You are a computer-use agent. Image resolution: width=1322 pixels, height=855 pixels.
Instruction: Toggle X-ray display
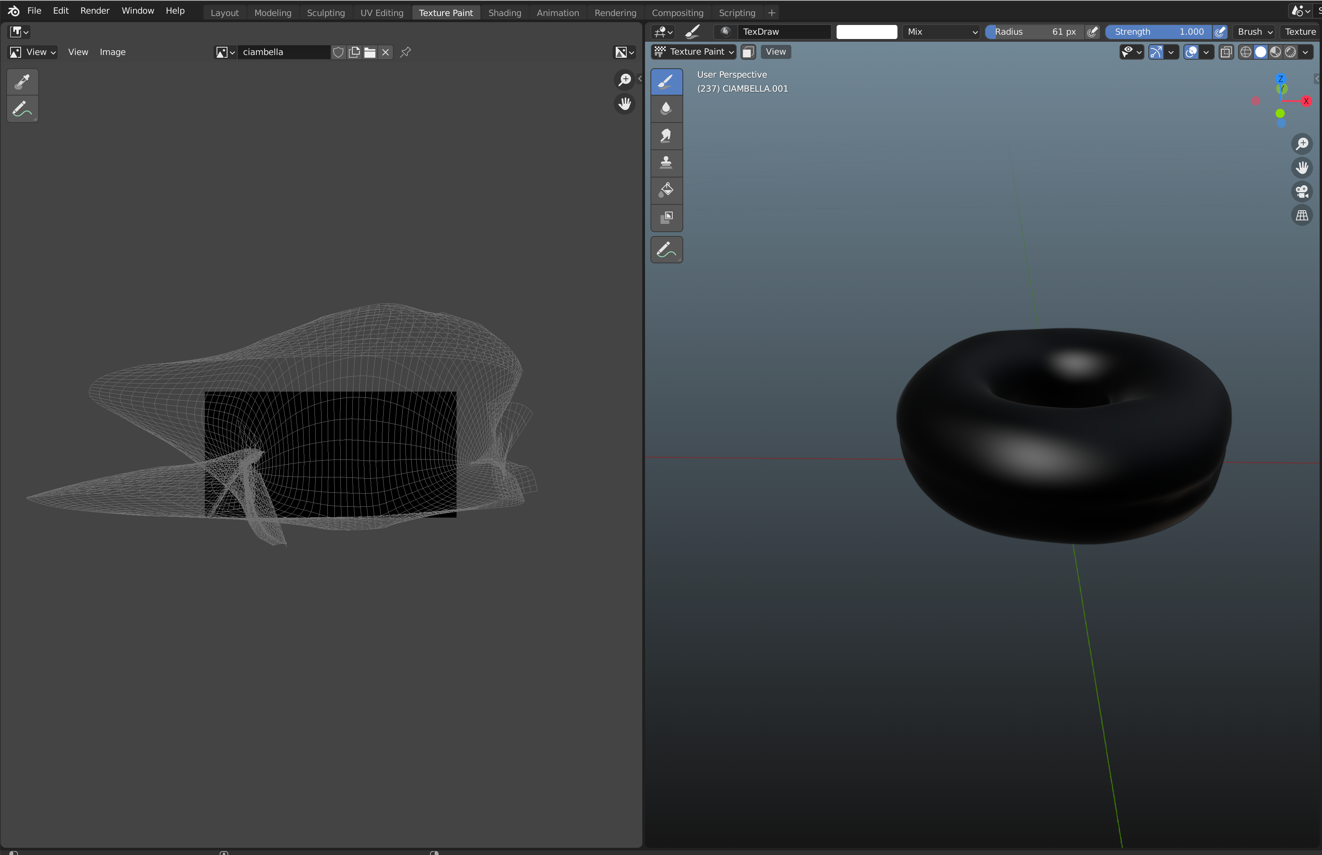1226,52
